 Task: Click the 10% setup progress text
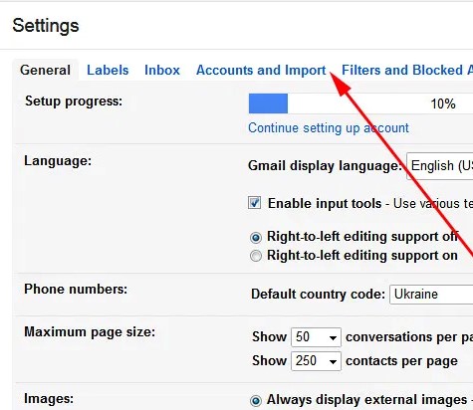tap(443, 104)
